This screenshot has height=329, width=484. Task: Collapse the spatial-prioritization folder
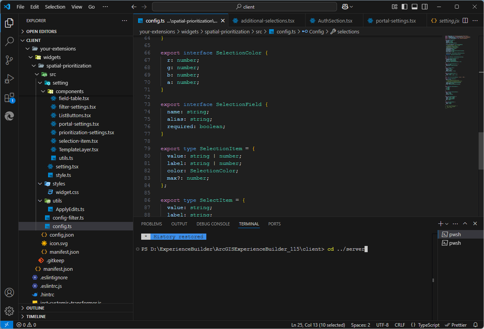point(34,66)
